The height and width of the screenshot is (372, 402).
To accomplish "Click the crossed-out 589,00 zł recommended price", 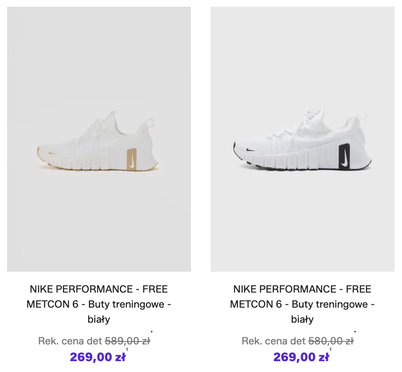I will pos(127,341).
